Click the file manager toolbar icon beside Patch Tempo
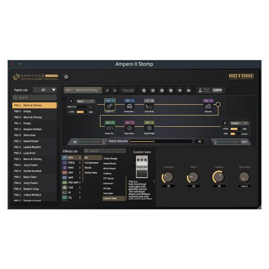The width and height of the screenshot is (269, 269). pyautogui.click(x=189, y=90)
